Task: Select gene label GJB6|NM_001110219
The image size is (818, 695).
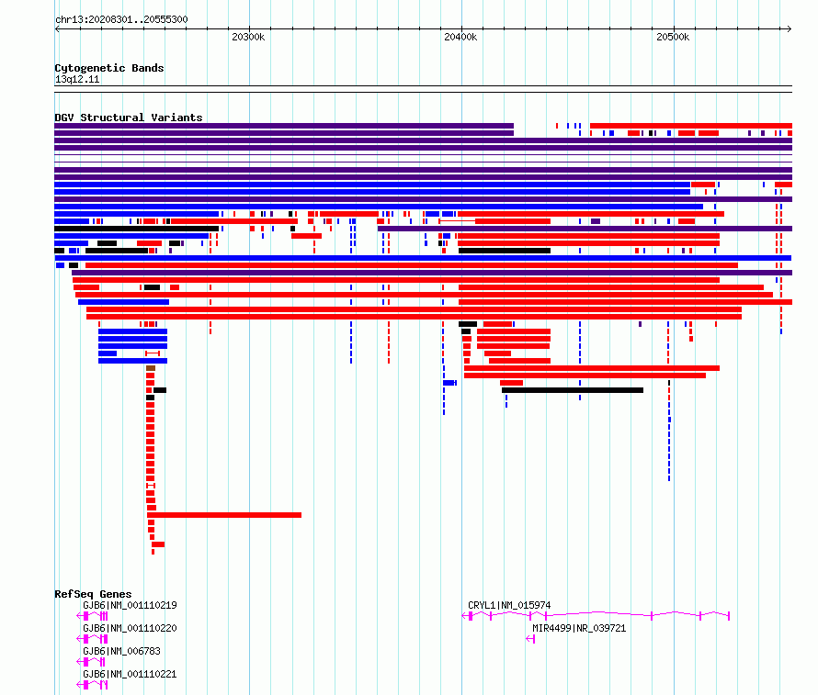Action: click(130, 605)
